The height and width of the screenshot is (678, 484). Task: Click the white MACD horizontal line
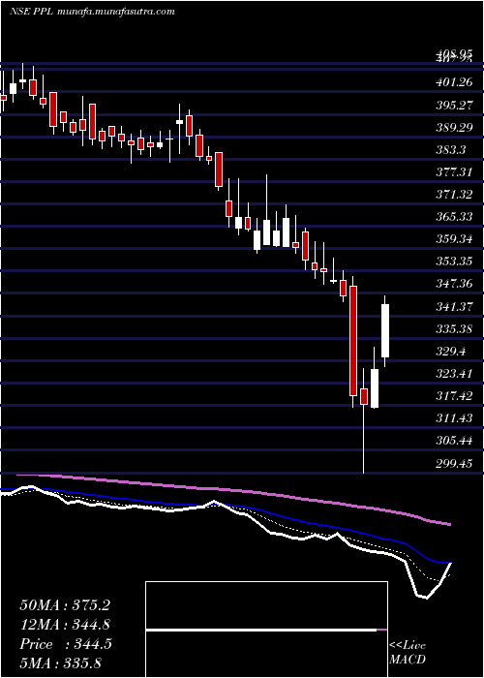click(261, 631)
